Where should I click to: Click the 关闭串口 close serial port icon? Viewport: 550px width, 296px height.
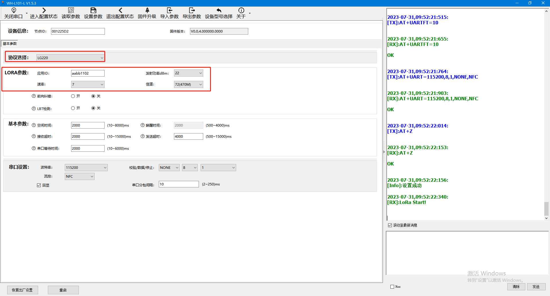click(13, 11)
